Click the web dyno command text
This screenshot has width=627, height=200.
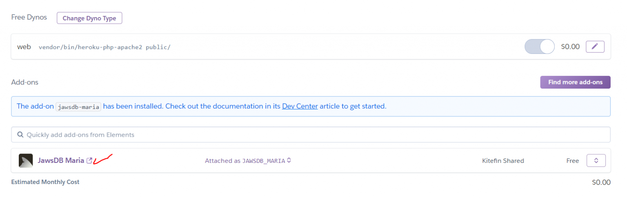click(104, 47)
